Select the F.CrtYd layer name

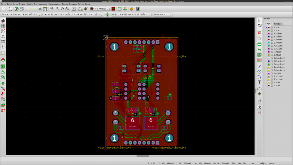coord(278,76)
